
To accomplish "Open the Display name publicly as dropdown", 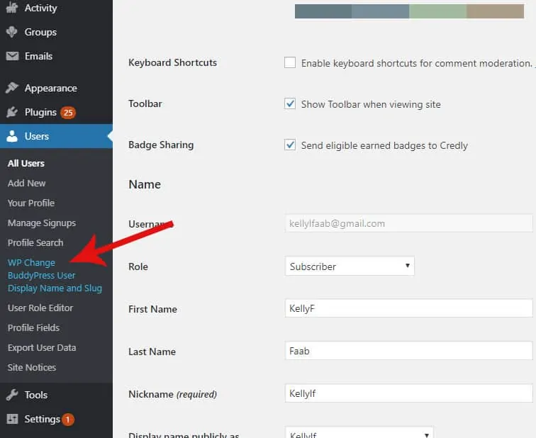I will (359, 432).
